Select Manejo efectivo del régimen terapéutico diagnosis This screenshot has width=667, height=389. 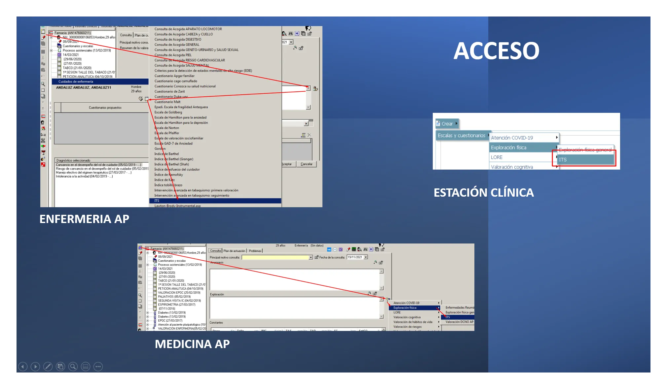point(93,173)
